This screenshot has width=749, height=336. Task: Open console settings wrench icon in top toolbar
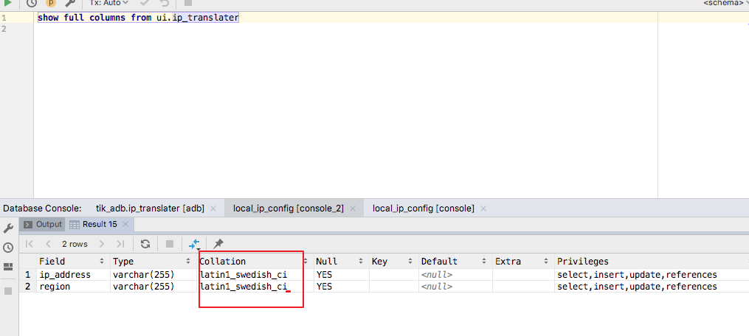[x=70, y=3]
